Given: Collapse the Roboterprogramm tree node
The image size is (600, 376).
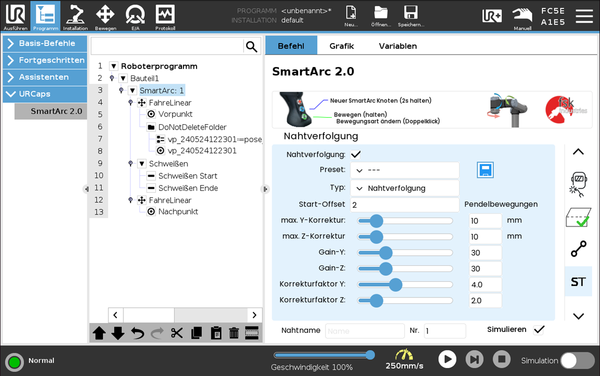Looking at the screenshot, I should [x=113, y=66].
